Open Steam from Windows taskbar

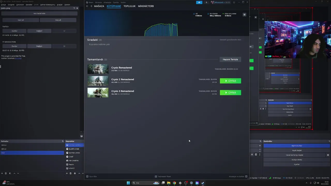tap(203, 183)
